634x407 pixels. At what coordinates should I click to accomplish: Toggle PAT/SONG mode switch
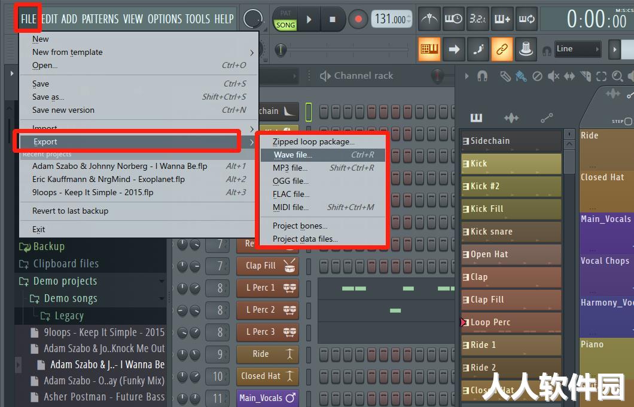click(x=285, y=19)
